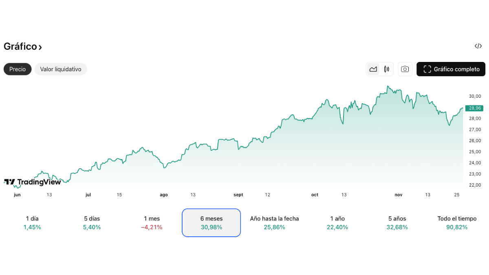Screen dimensions: 489x275
Task: Choose the 6 meses range
Action: (211, 223)
